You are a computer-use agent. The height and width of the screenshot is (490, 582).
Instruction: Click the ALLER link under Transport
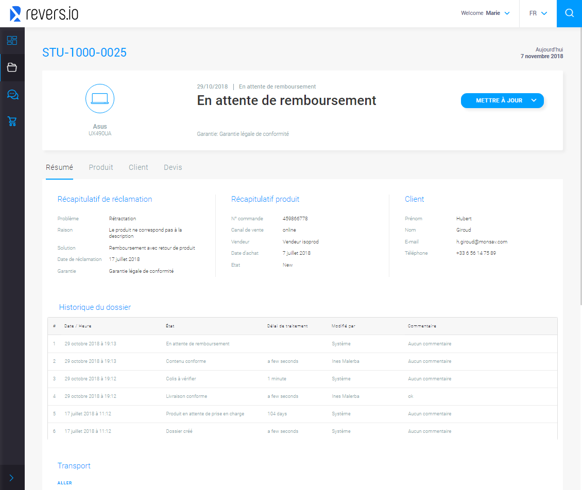[64, 483]
